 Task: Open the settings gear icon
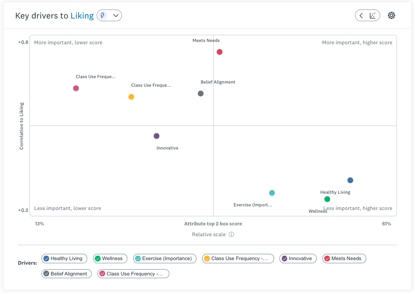[x=391, y=15]
